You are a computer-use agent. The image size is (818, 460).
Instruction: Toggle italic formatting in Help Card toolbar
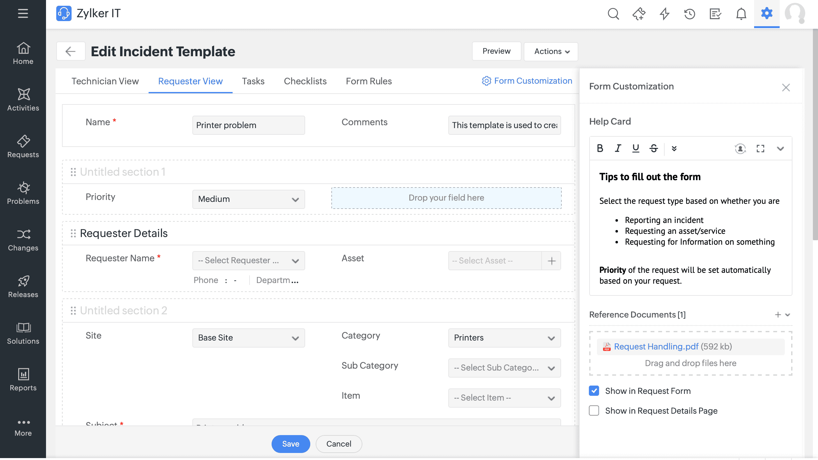(618, 148)
